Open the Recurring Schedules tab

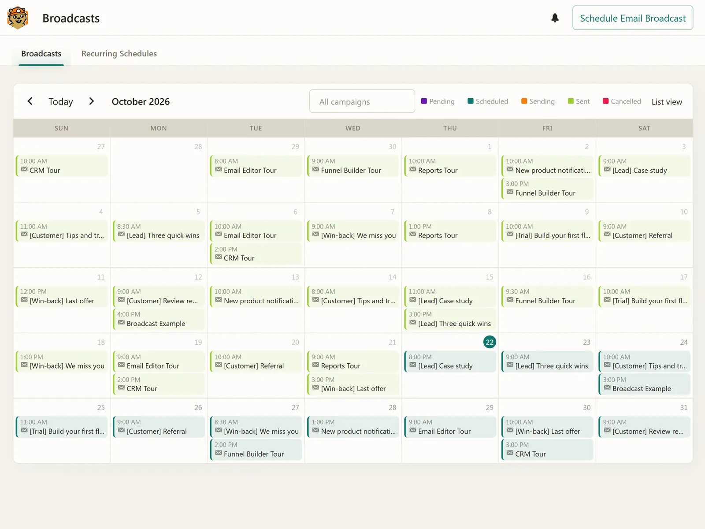tap(119, 54)
